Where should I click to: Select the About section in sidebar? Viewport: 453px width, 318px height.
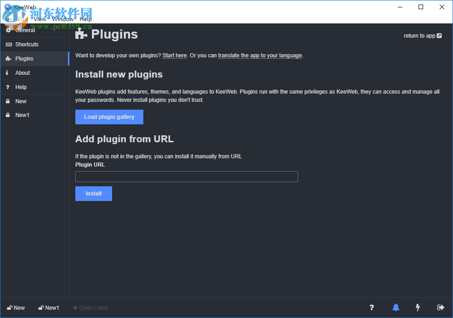(23, 73)
